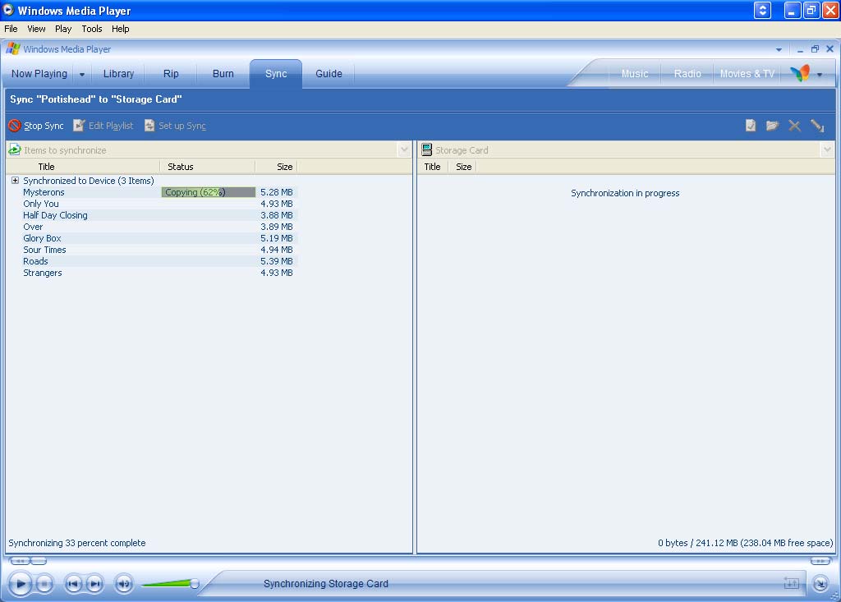Image resolution: width=841 pixels, height=602 pixels.
Task: Click the Stop Sync button
Action: click(36, 126)
